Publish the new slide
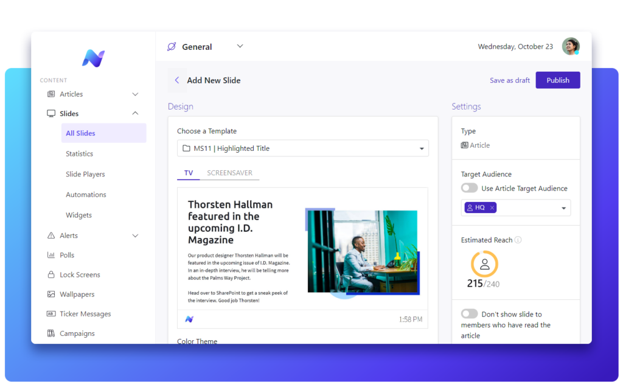The width and height of the screenshot is (623, 387). click(x=557, y=80)
